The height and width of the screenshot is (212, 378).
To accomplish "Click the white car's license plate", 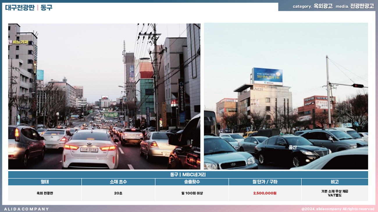I will coord(89,150).
